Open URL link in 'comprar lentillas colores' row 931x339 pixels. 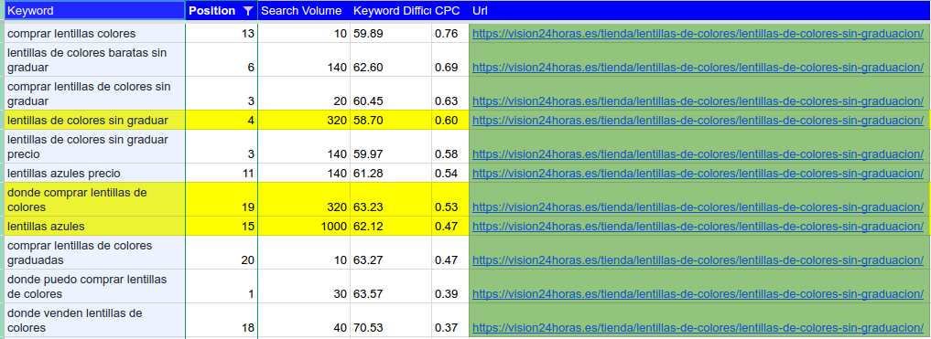point(698,34)
